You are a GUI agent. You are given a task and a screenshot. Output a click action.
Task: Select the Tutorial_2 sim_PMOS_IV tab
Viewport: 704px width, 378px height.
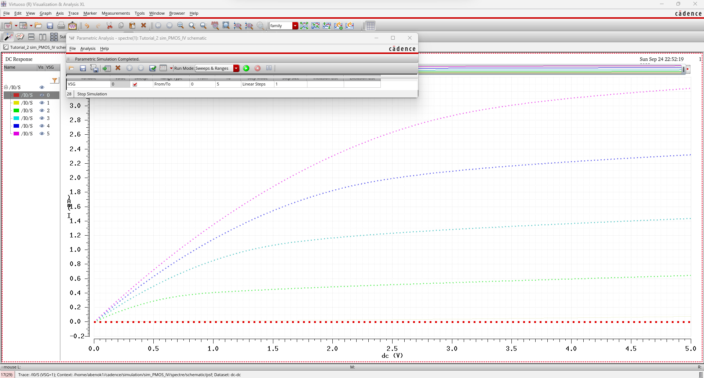[34, 47]
